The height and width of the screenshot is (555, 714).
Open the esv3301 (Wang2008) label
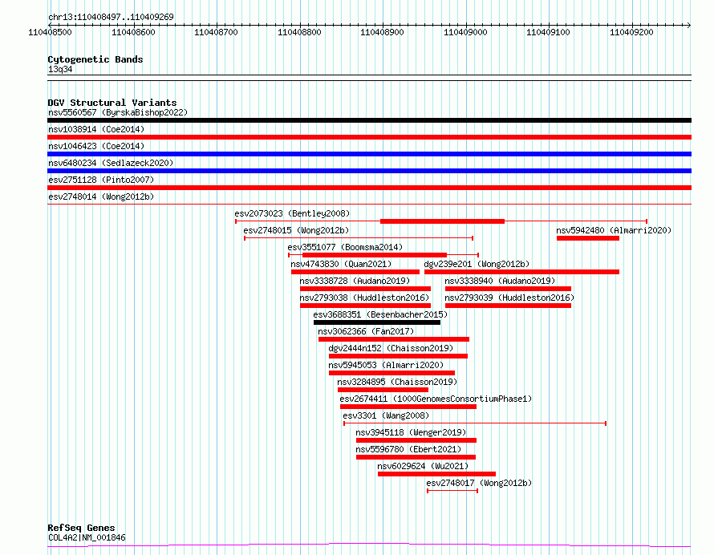pos(386,415)
